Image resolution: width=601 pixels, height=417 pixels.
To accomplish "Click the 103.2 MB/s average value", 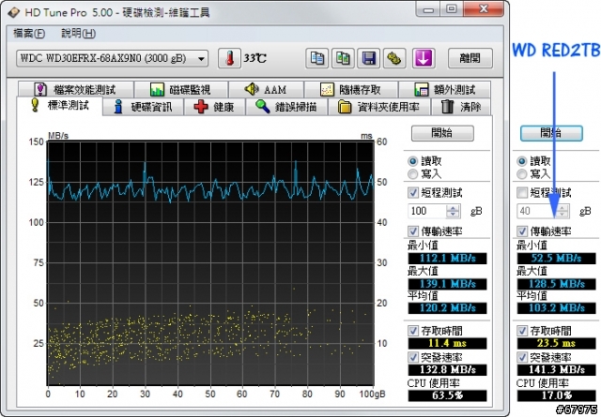I will pyautogui.click(x=556, y=308).
